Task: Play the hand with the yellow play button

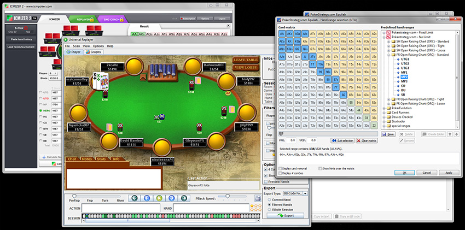Action: coord(159,198)
